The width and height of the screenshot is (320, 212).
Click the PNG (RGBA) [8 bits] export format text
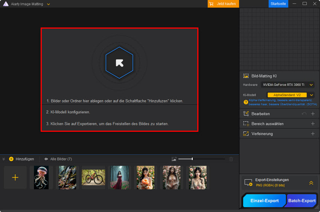[270, 185]
